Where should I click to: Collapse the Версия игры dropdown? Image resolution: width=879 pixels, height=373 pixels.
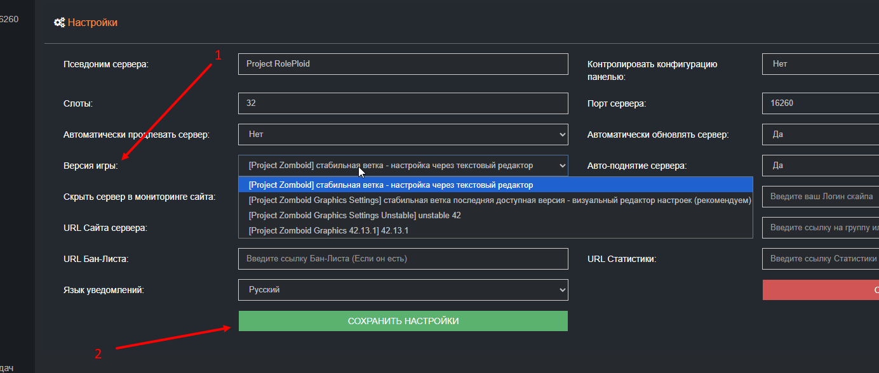tap(403, 166)
